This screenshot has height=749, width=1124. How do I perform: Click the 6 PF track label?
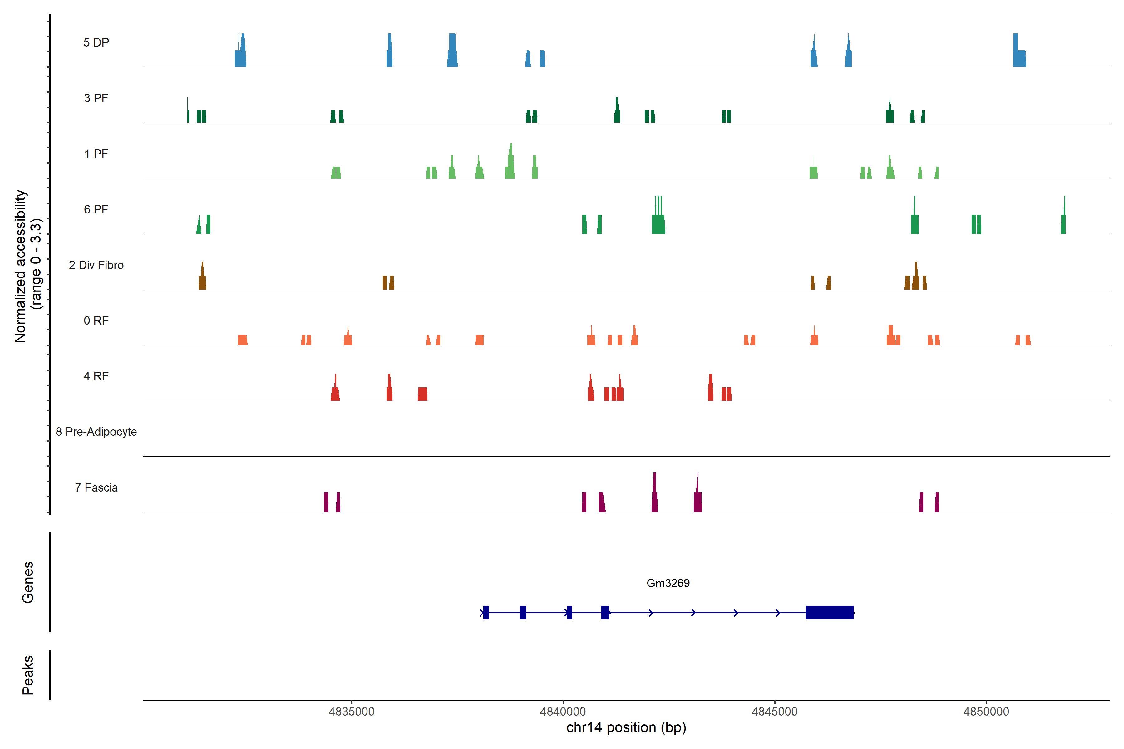tap(96, 209)
